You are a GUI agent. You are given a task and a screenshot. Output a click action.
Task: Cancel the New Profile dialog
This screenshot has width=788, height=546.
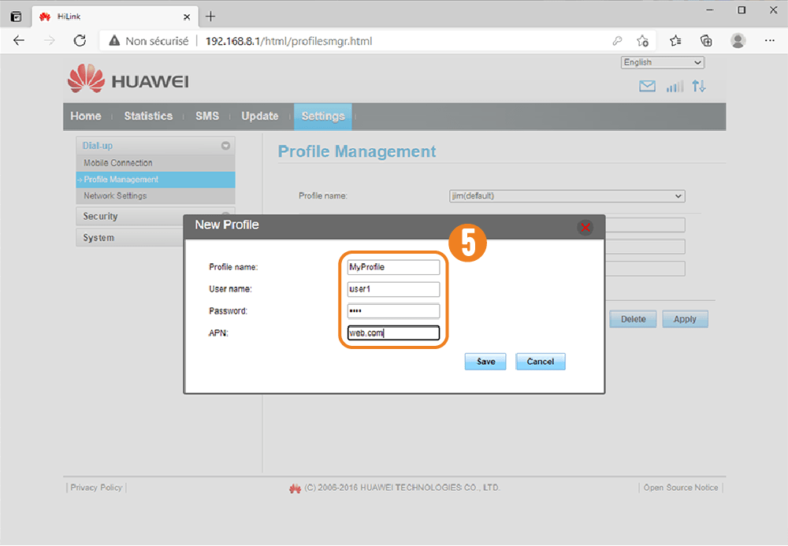coord(541,362)
